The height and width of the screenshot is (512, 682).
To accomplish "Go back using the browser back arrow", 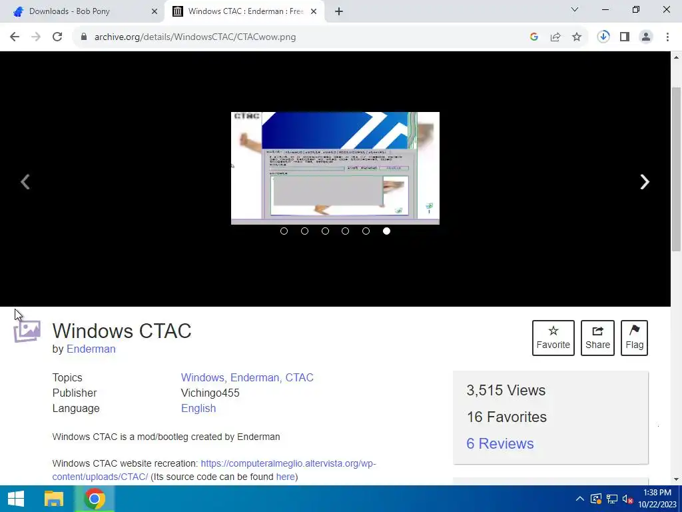I will coord(15,37).
